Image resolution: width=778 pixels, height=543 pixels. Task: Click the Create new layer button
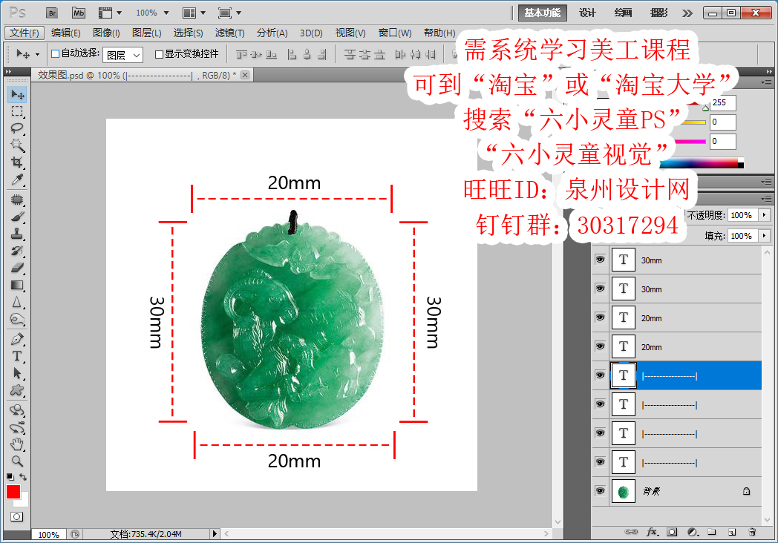pyautogui.click(x=730, y=532)
